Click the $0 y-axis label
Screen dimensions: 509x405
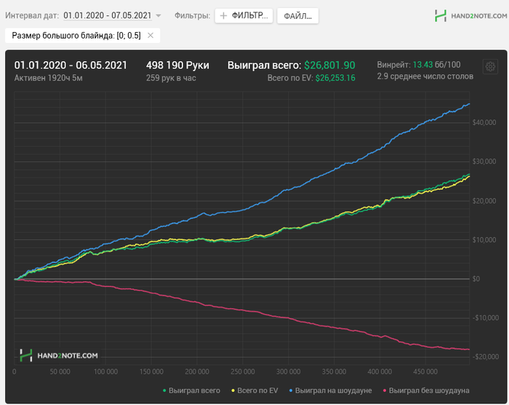coord(476,278)
